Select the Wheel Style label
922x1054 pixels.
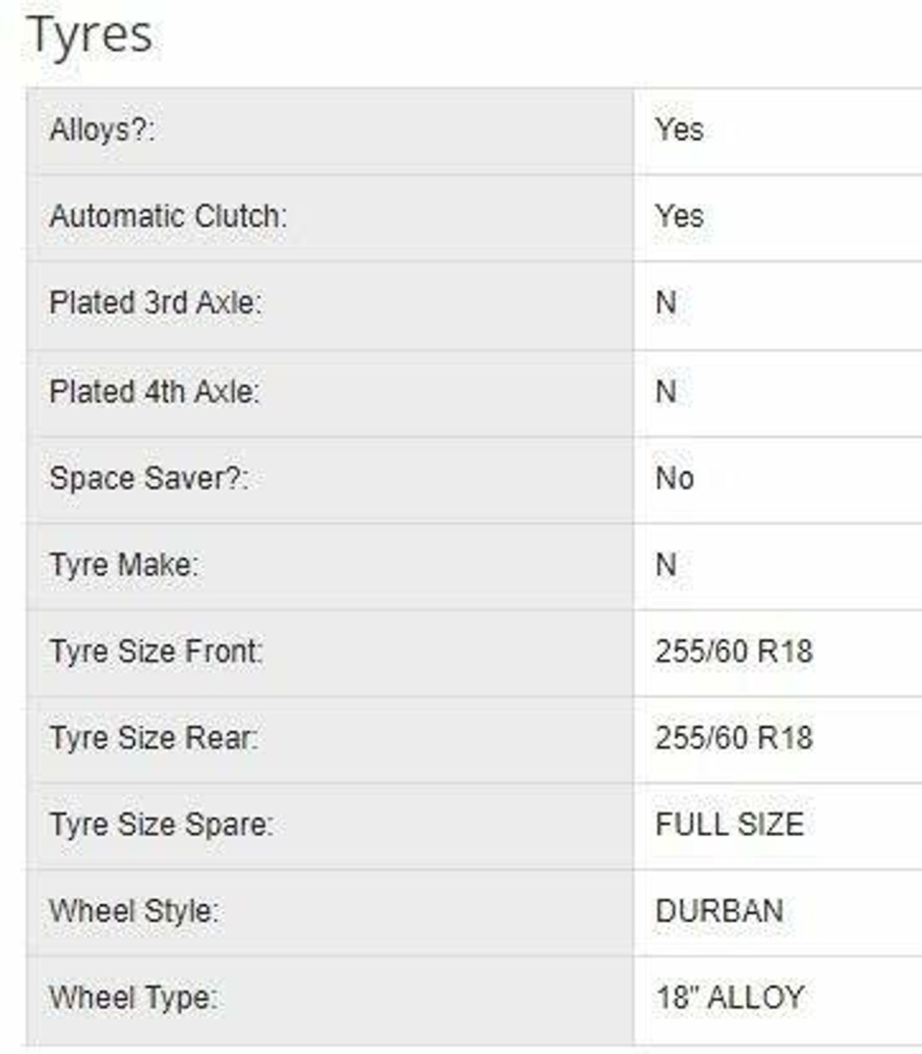click(134, 911)
